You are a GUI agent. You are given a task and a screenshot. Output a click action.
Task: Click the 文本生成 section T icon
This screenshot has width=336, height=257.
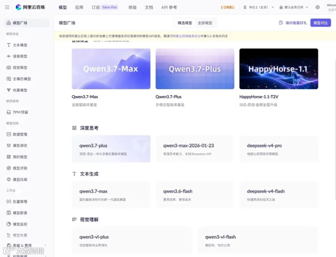tap(74, 174)
